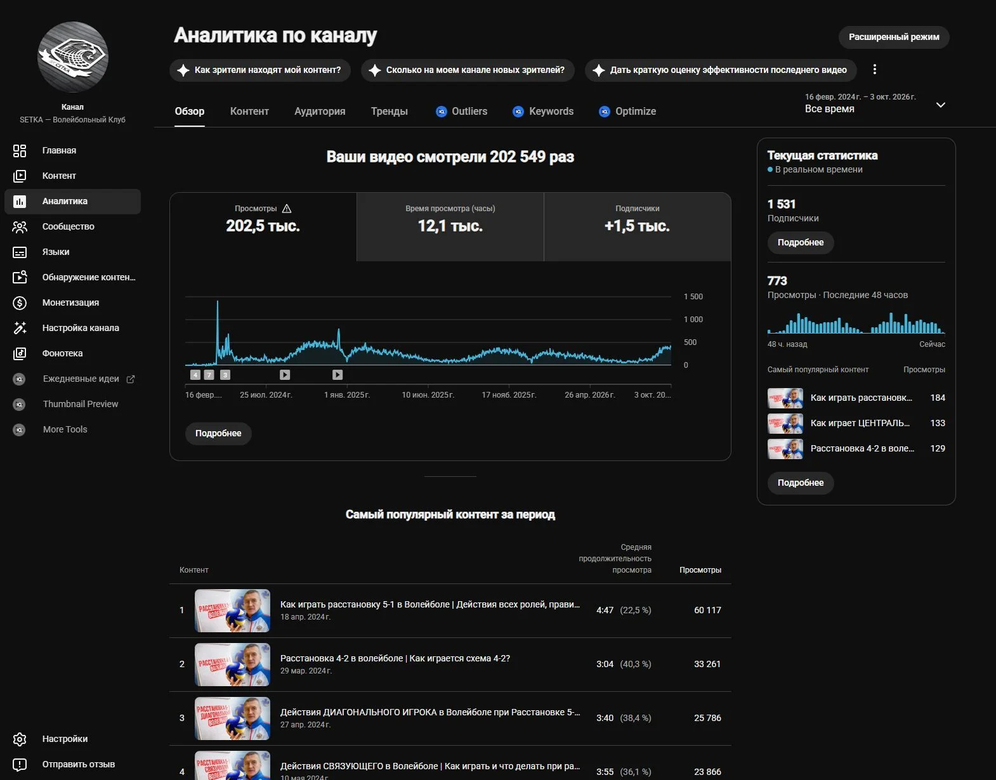Viewport: 996px width, 780px height.
Task: Open the Optimize tab
Action: pos(627,111)
